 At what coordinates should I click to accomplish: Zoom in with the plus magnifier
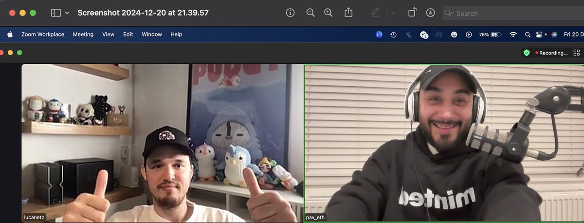[x=328, y=13]
